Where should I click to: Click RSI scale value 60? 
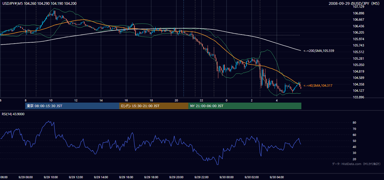point(355,135)
